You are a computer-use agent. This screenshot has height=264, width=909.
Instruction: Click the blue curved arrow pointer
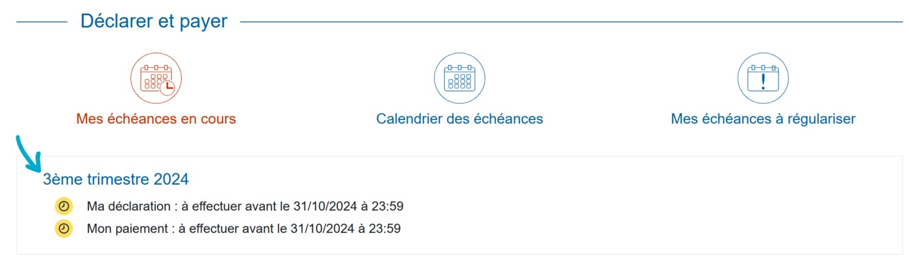(27, 154)
